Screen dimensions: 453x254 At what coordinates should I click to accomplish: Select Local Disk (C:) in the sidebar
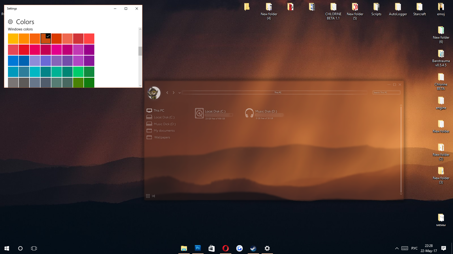tap(161, 117)
